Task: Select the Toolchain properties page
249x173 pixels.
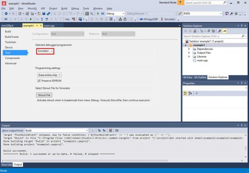Action: click(10, 42)
